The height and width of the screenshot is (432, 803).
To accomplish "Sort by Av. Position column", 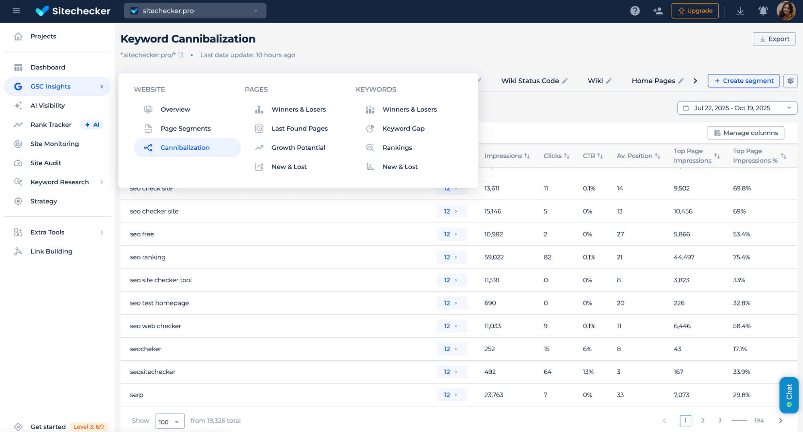I will tap(638, 156).
